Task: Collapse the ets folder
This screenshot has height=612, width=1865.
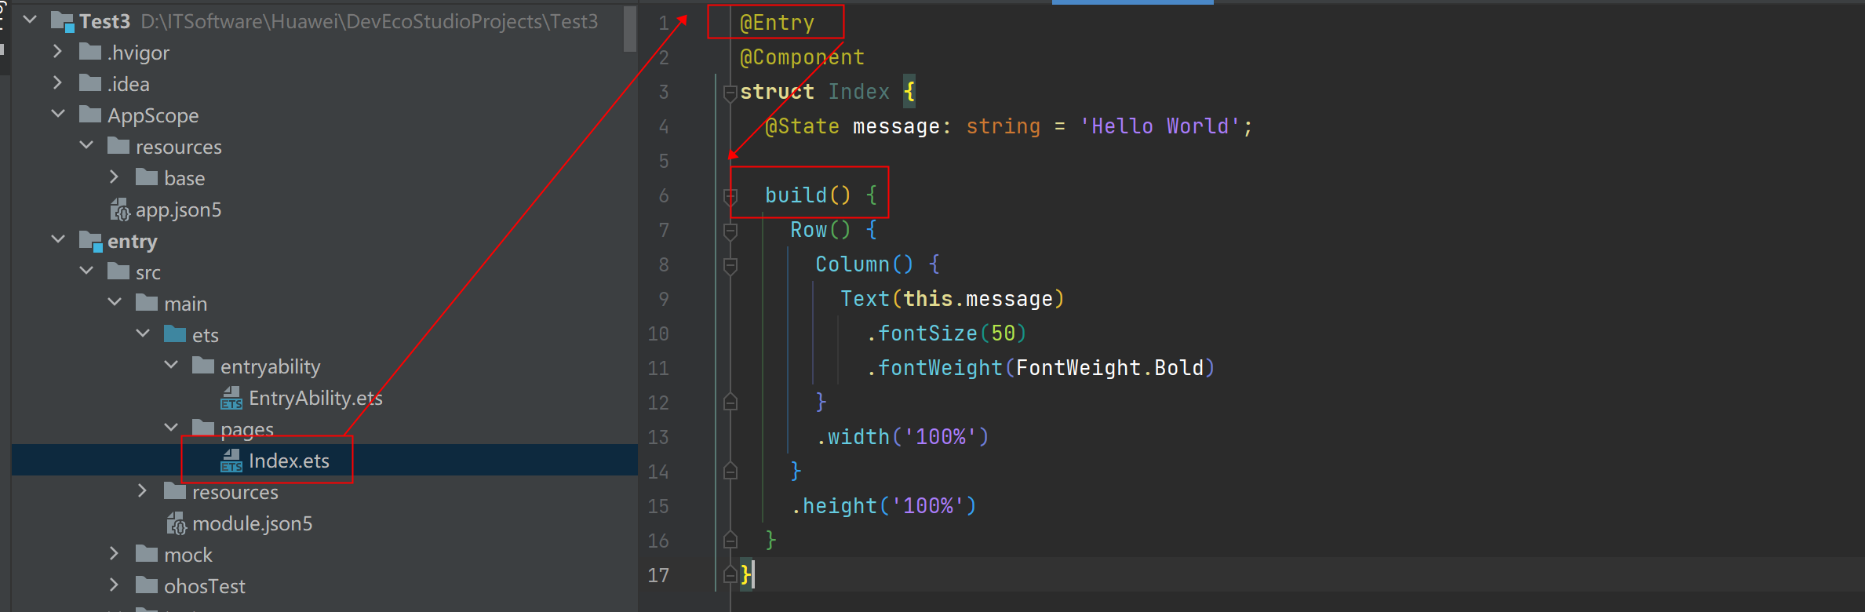Action: tap(143, 333)
